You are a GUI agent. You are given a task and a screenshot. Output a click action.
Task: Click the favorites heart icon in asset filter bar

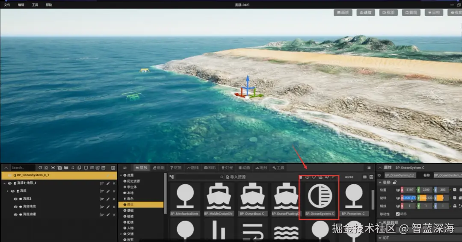coord(314,177)
